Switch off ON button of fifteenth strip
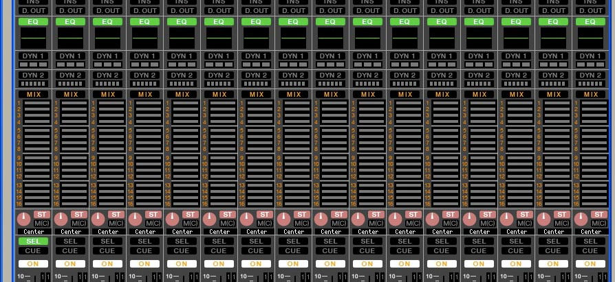Screen dimensions: 615x282 [x=553, y=264]
